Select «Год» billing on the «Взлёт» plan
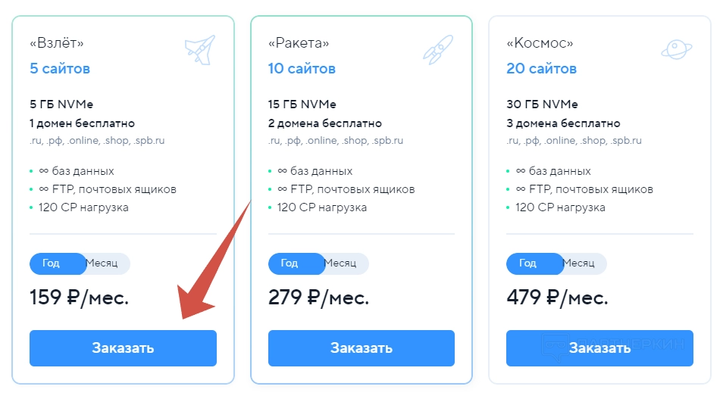The height and width of the screenshot is (402, 723). (51, 263)
